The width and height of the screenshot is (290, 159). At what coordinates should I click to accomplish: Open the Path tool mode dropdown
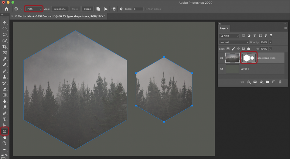(x=34, y=9)
